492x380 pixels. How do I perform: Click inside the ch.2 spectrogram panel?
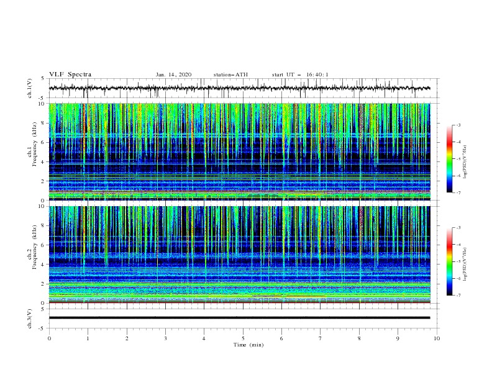coord(239,255)
